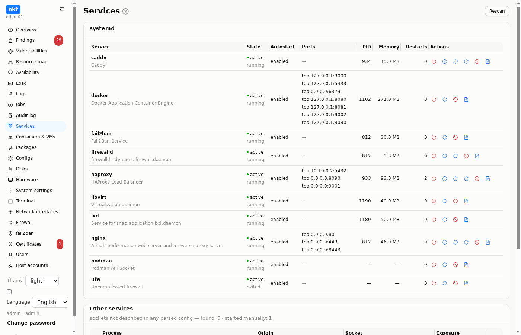Toggle the checkbox below the Theme selector
The image size is (521, 335).
9,292
